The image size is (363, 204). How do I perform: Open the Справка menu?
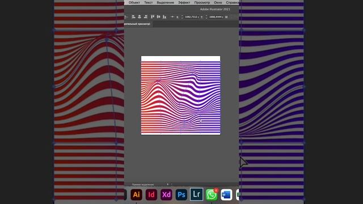pos(232,2)
